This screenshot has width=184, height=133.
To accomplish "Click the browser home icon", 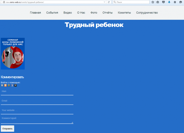I will [x=175, y=2].
